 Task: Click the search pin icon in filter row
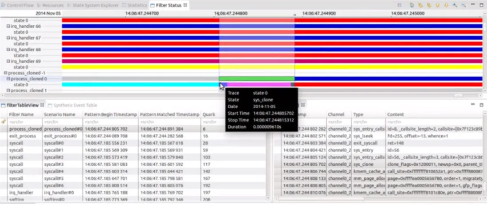click(x=4, y=122)
